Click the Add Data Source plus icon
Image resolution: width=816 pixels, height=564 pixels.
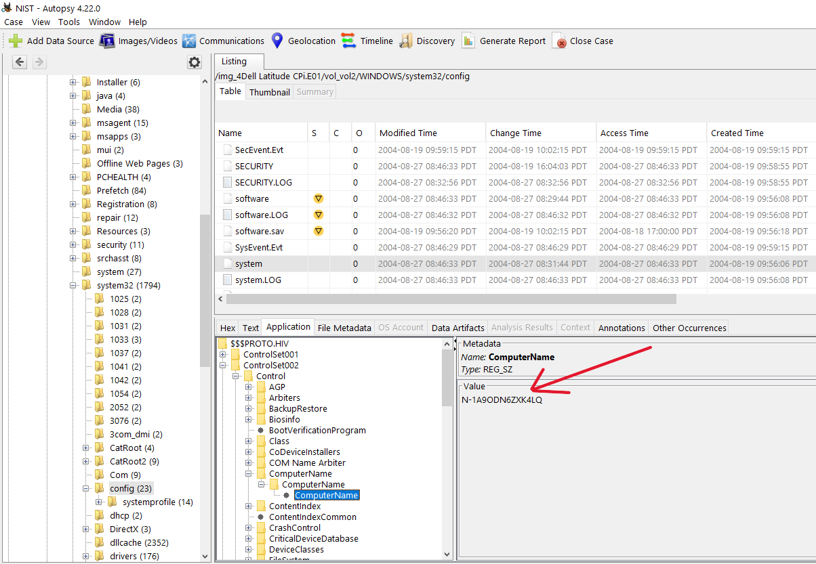pyautogui.click(x=15, y=41)
